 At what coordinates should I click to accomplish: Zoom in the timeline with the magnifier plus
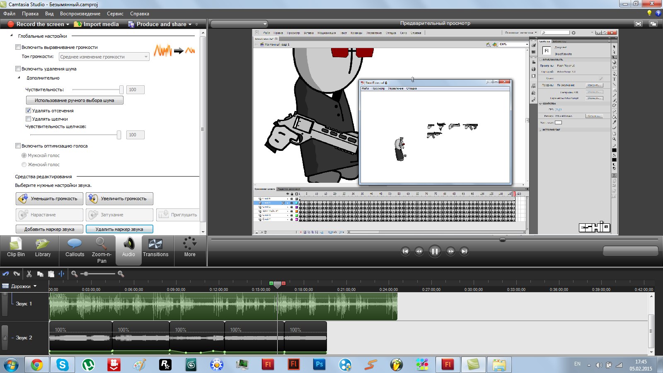coord(121,274)
